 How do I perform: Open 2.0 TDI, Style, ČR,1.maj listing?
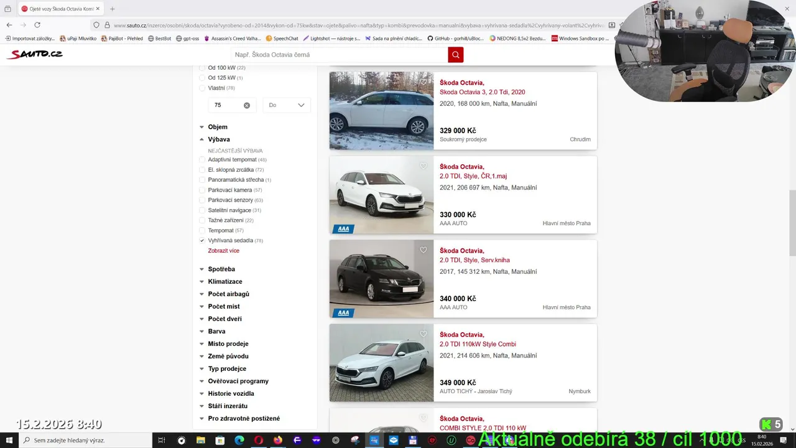[473, 176]
